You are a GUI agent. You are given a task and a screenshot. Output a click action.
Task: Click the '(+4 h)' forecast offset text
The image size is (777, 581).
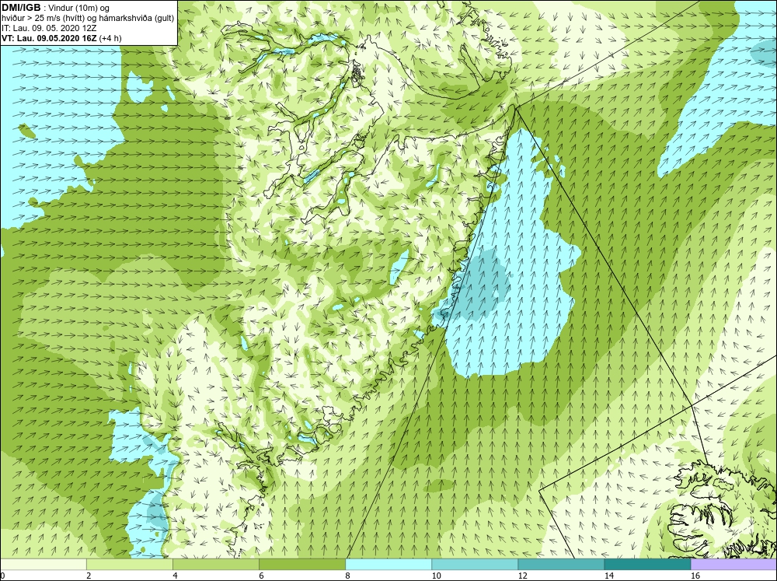(x=110, y=37)
